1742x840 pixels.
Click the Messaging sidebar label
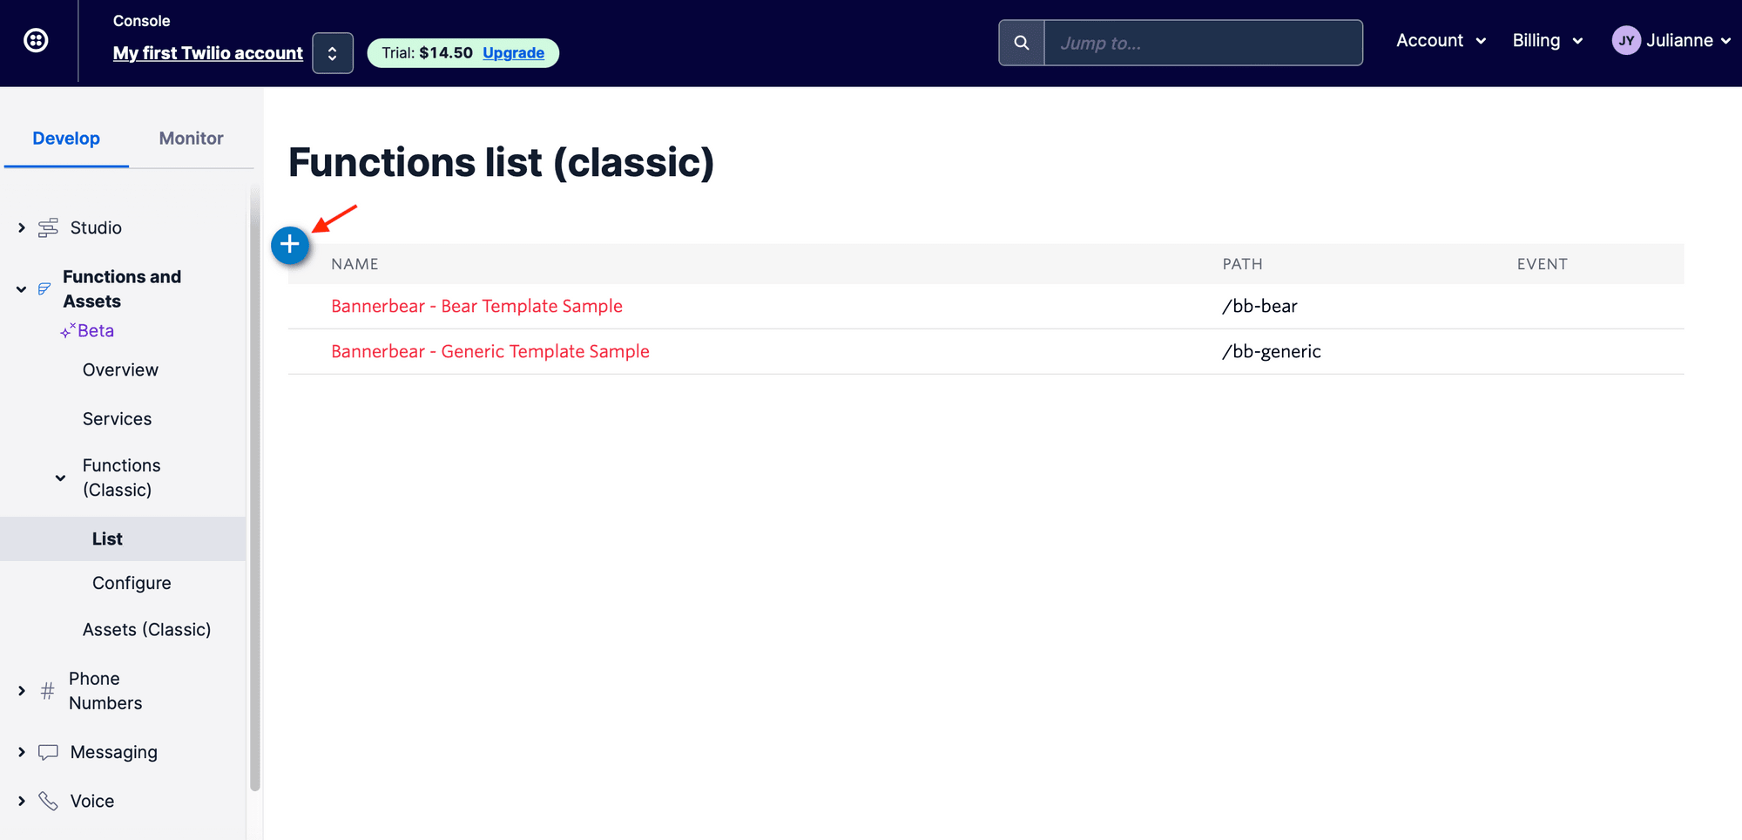(x=114, y=752)
